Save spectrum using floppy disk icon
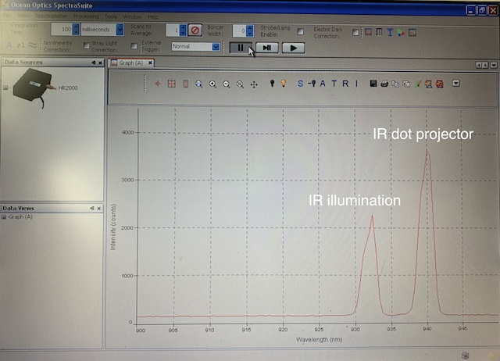This screenshot has height=361, width=500. coord(373,84)
